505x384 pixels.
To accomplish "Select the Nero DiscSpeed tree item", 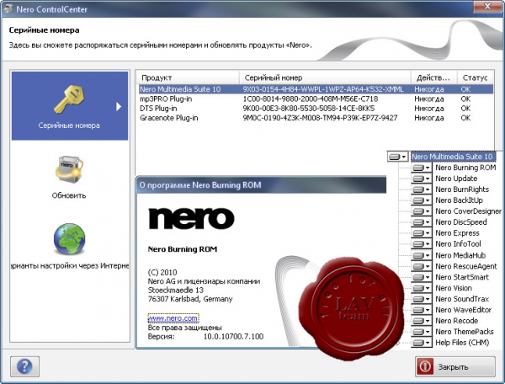I will click(461, 222).
